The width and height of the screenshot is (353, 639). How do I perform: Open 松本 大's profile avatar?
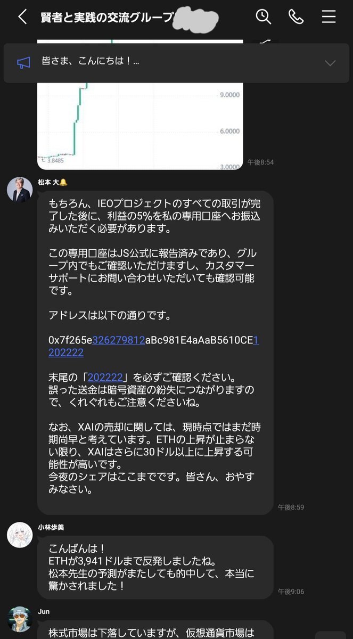tap(20, 190)
